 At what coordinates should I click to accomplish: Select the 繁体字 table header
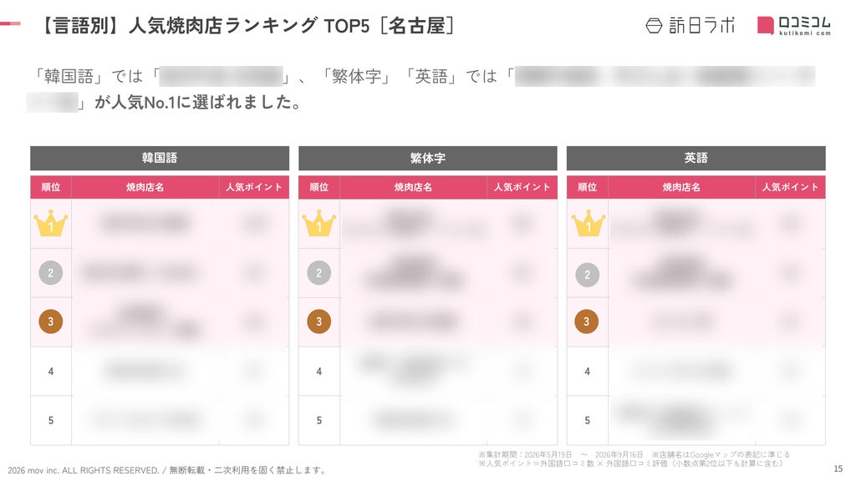(x=427, y=158)
